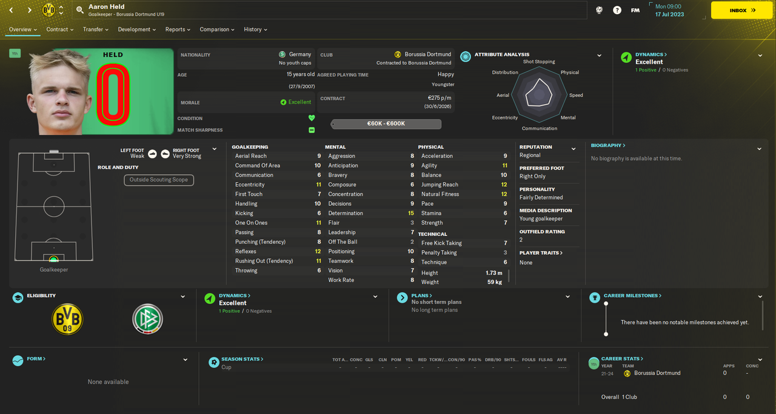
Task: Open the Reports menu
Action: (x=178, y=29)
